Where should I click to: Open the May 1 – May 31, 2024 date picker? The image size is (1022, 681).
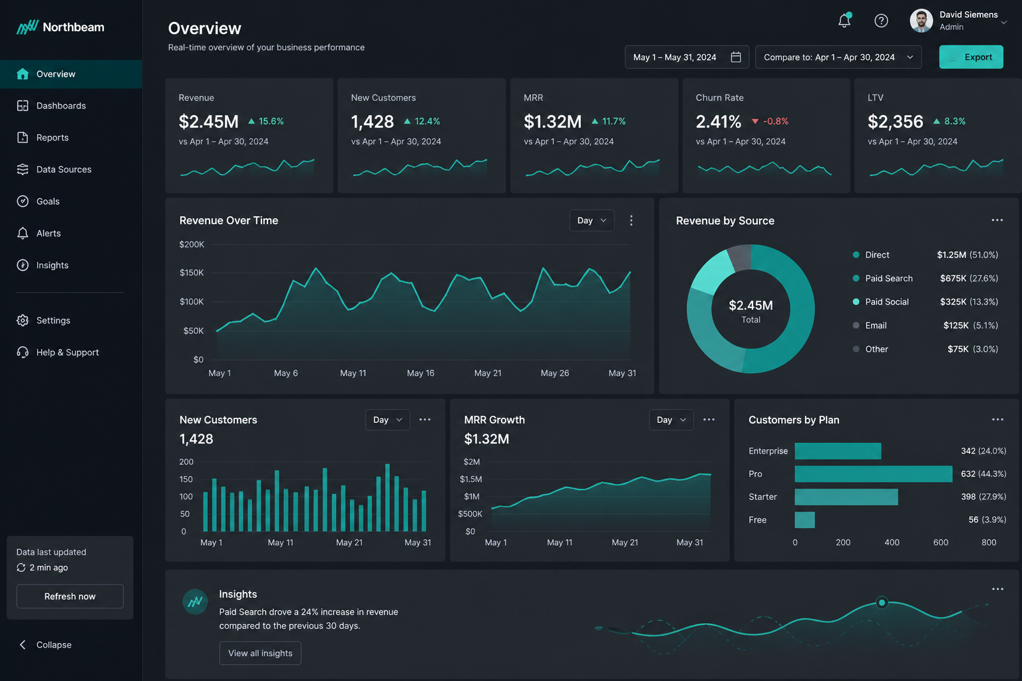click(x=687, y=57)
